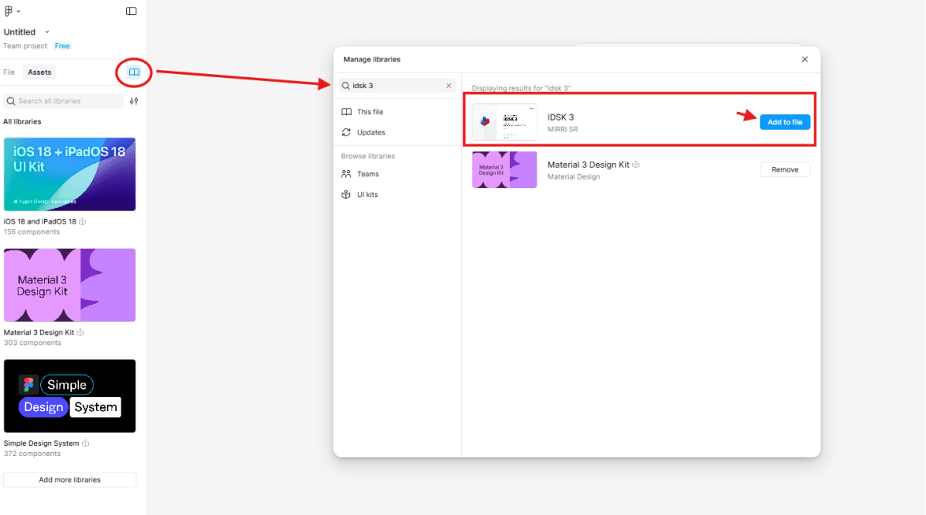
Task: Open the Simple Design System thumbnail
Action: coord(69,396)
